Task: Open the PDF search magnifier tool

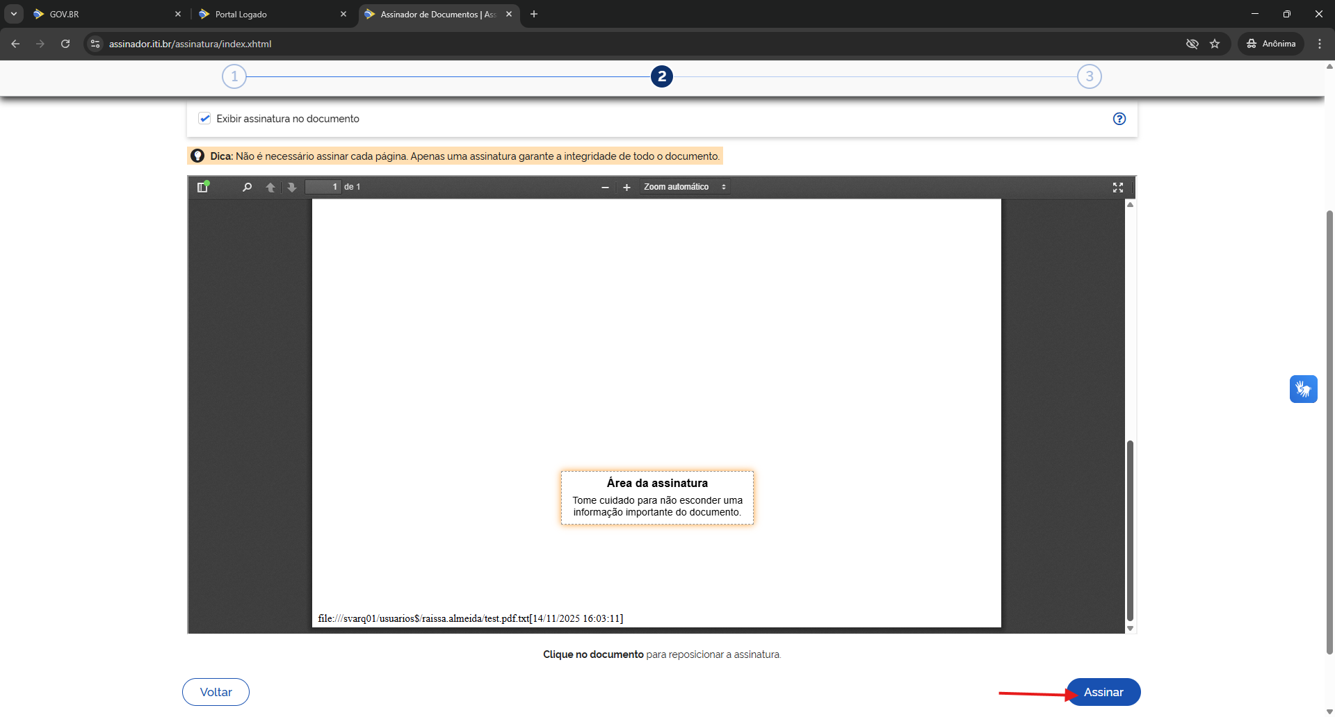Action: (247, 187)
